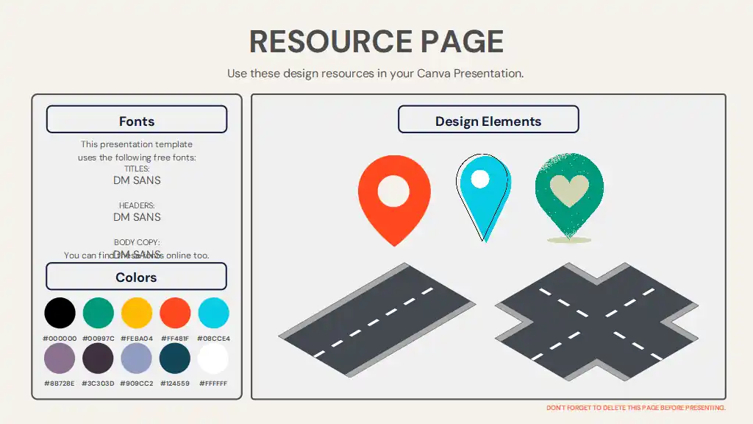The width and height of the screenshot is (753, 424).
Task: Select the '#FEBA04' hex code text
Action: pyautogui.click(x=137, y=339)
